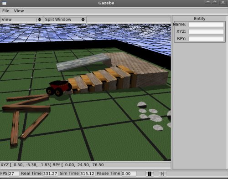Click the entity XYZ input field
Image resolution: width=228 pixels, height=179 pixels.
[206, 31]
